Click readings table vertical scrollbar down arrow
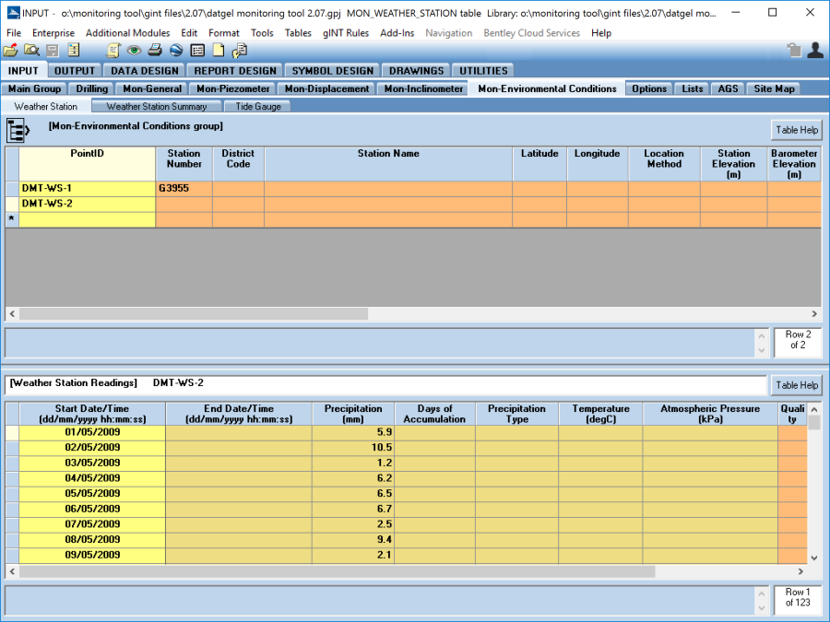The width and height of the screenshot is (830, 622). click(813, 557)
